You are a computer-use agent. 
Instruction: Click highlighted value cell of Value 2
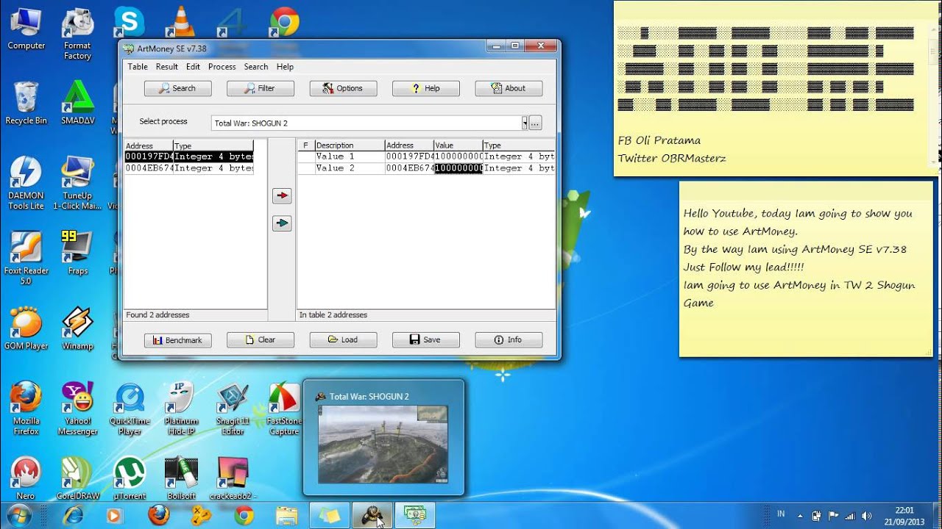[x=458, y=168]
